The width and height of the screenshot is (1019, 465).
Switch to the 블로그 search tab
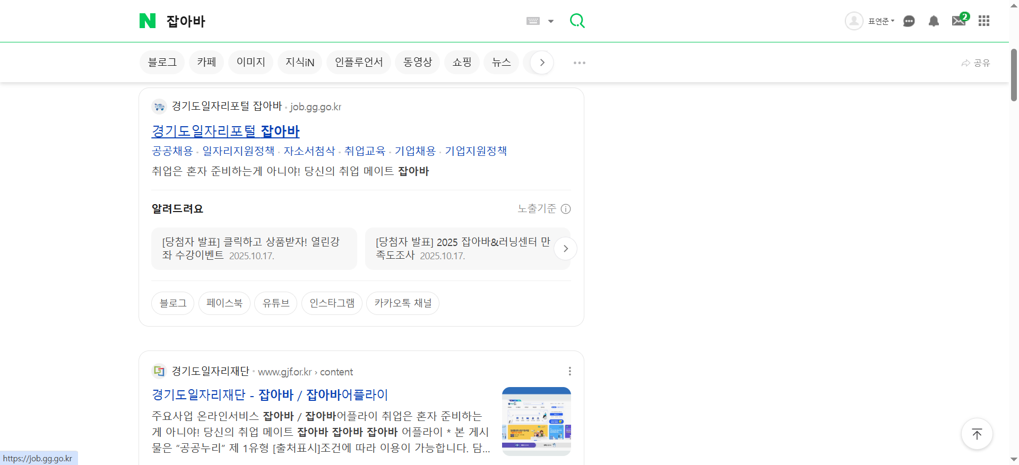[x=162, y=62]
